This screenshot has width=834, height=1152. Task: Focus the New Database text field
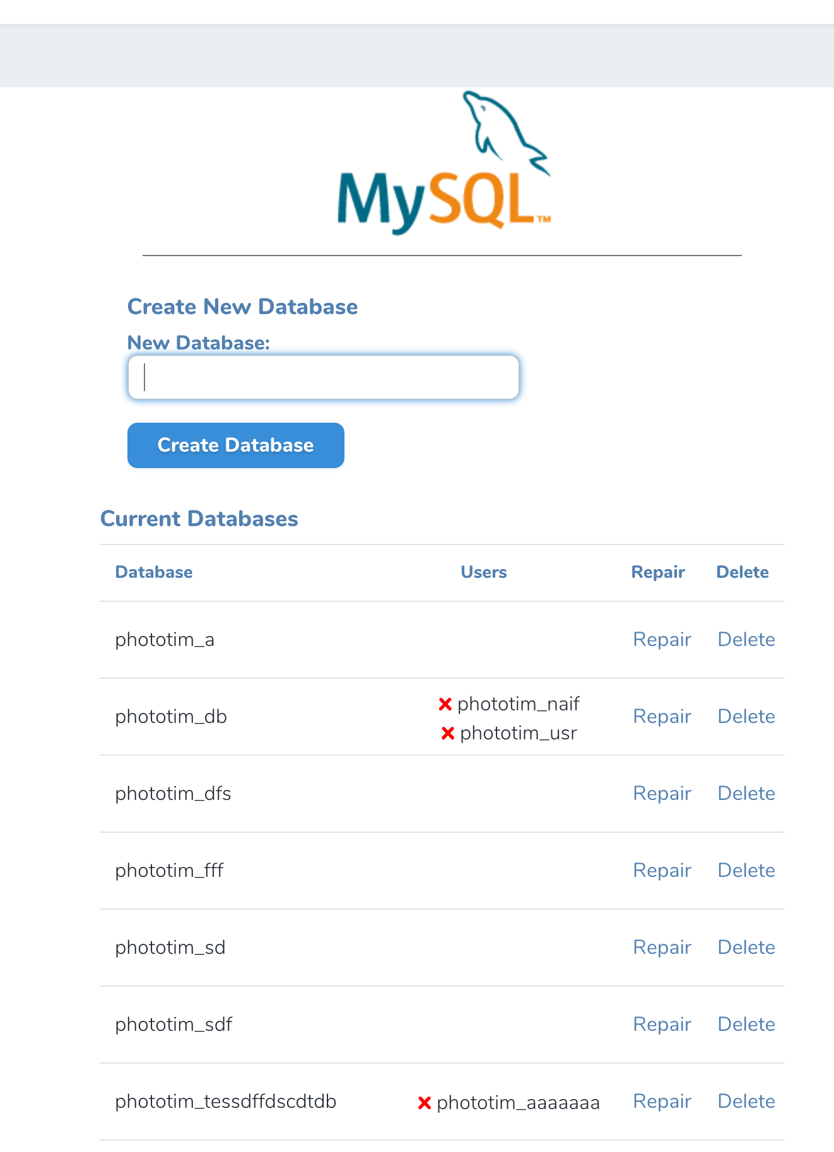(x=323, y=377)
